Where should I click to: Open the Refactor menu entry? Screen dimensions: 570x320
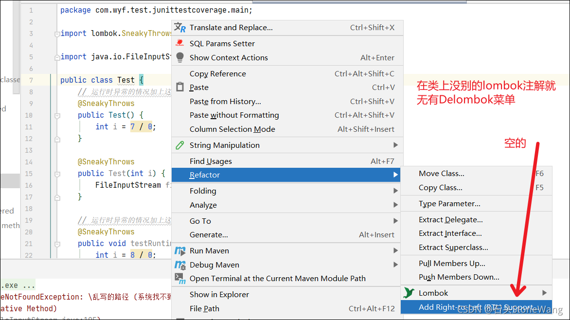tap(285, 175)
